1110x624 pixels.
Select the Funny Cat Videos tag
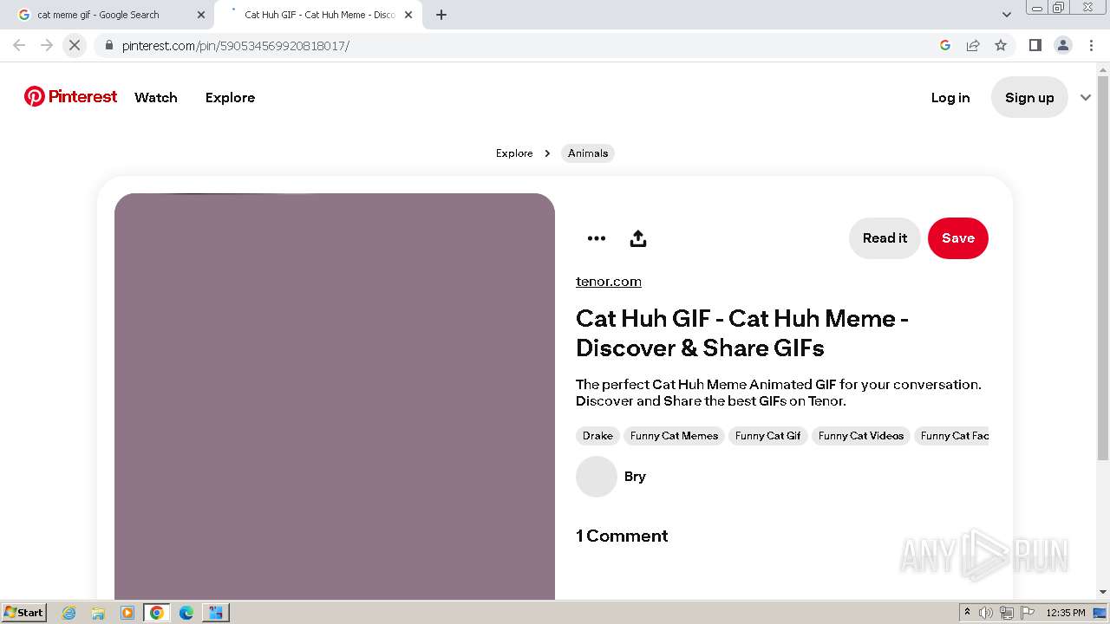pos(861,436)
